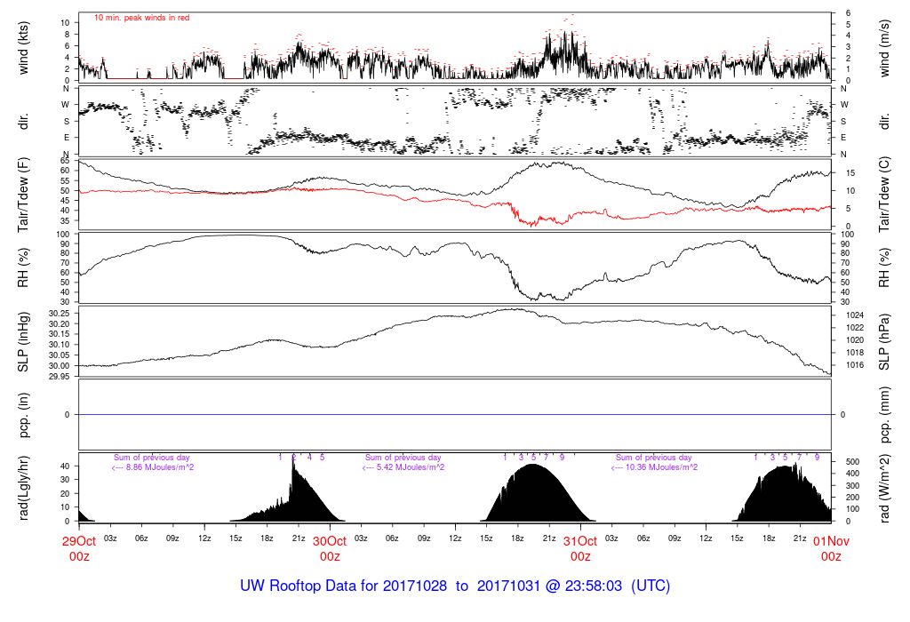Select the 'pcp. (mm)' axis label
Image resolution: width=910 pixels, height=622 pixels.
point(884,415)
